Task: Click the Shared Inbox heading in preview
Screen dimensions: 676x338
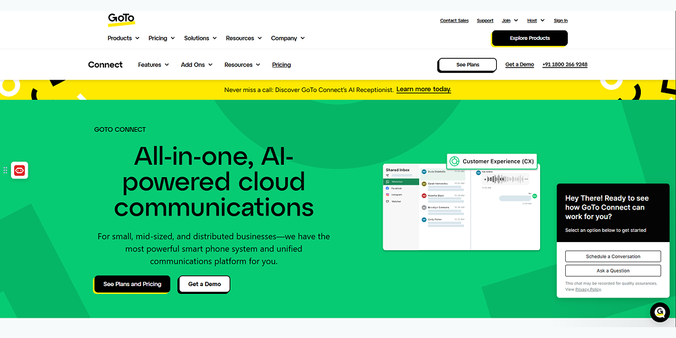Action: [x=397, y=170]
